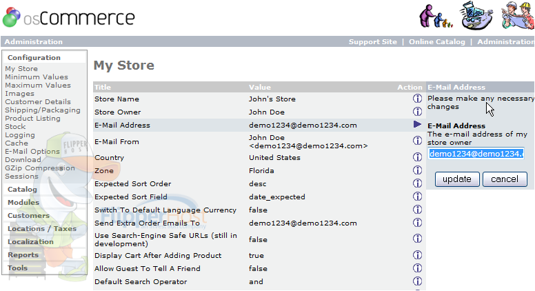
Task: Click the value John's Store
Action: 272,99
